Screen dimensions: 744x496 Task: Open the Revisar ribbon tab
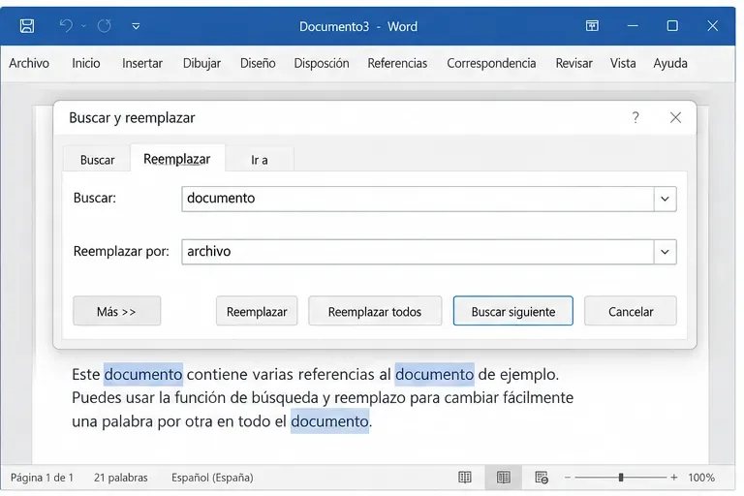tap(573, 63)
